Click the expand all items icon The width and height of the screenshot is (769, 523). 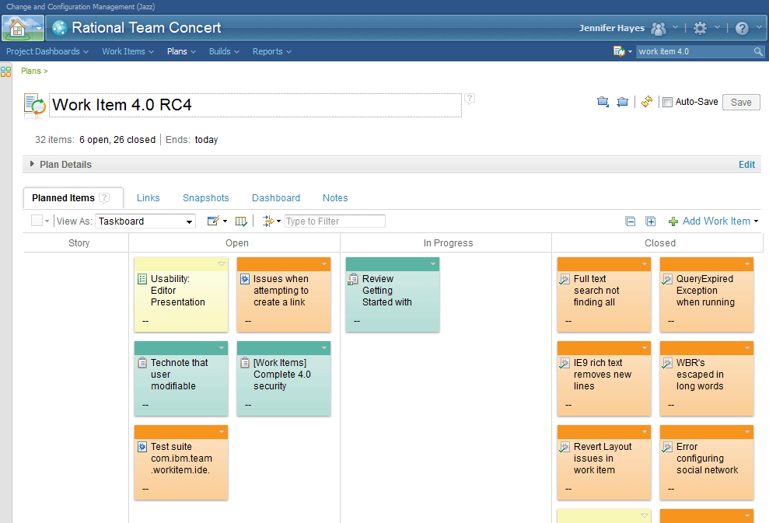tap(651, 221)
